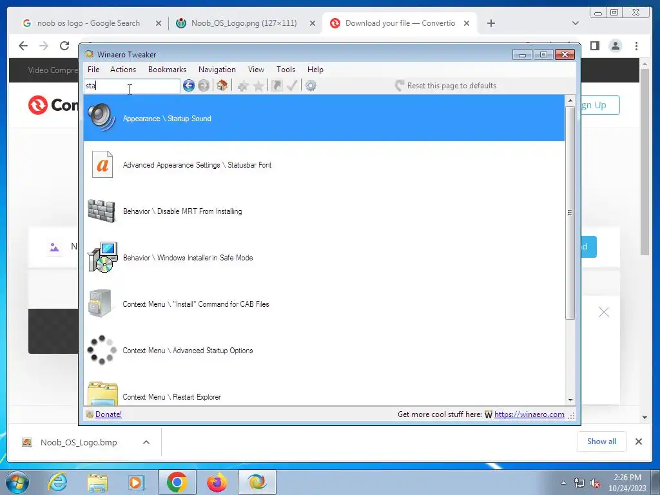Viewport: 660px width, 495px height.
Task: Select Behavior \ Disable MRT From Installing
Action: [x=324, y=211]
